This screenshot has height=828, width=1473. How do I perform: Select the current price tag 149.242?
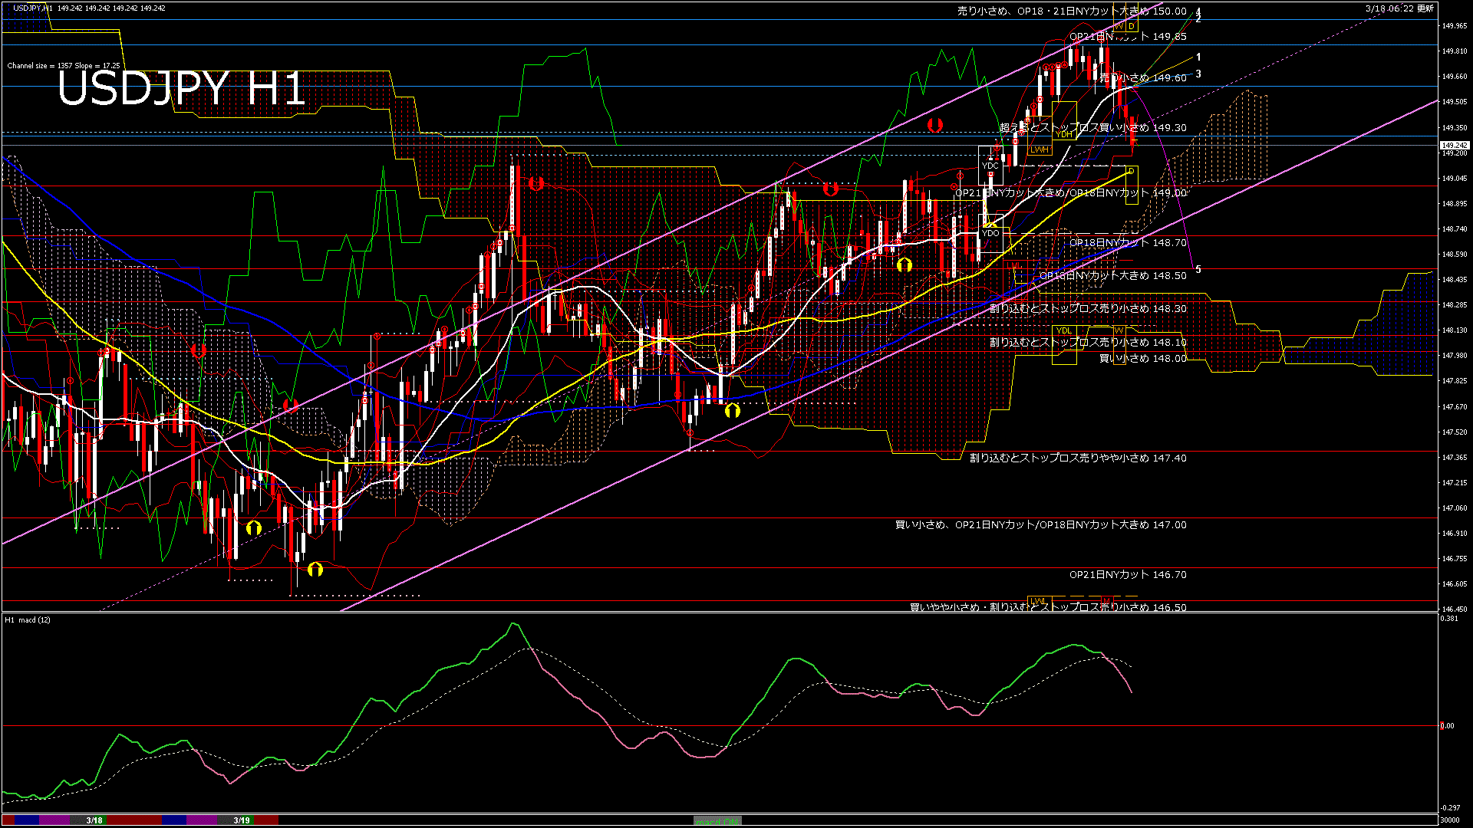[1454, 145]
